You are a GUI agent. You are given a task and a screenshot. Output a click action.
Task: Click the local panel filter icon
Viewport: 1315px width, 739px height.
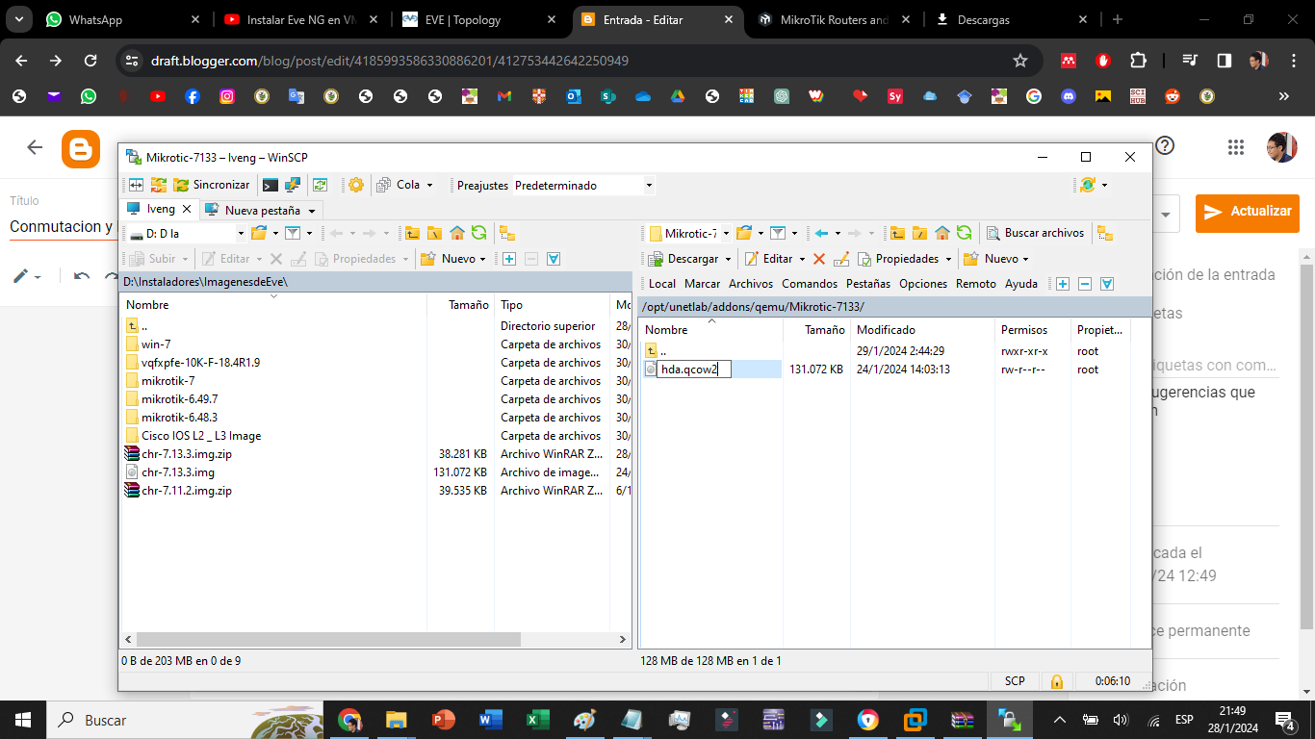pos(293,233)
